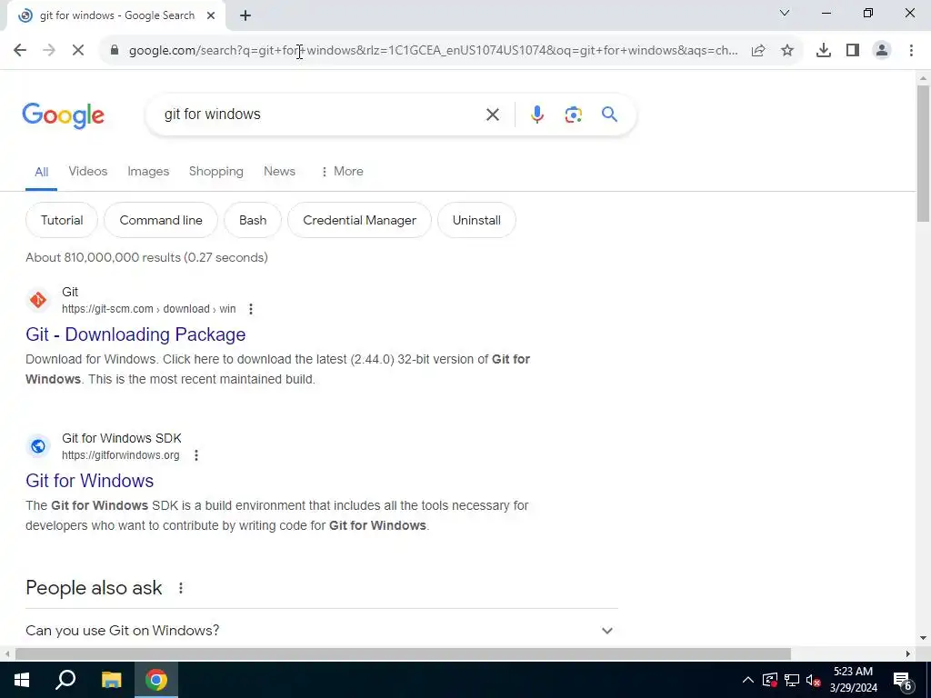The width and height of the screenshot is (931, 698).
Task: Click the Chrome taskbar icon
Action: pyautogui.click(x=156, y=680)
